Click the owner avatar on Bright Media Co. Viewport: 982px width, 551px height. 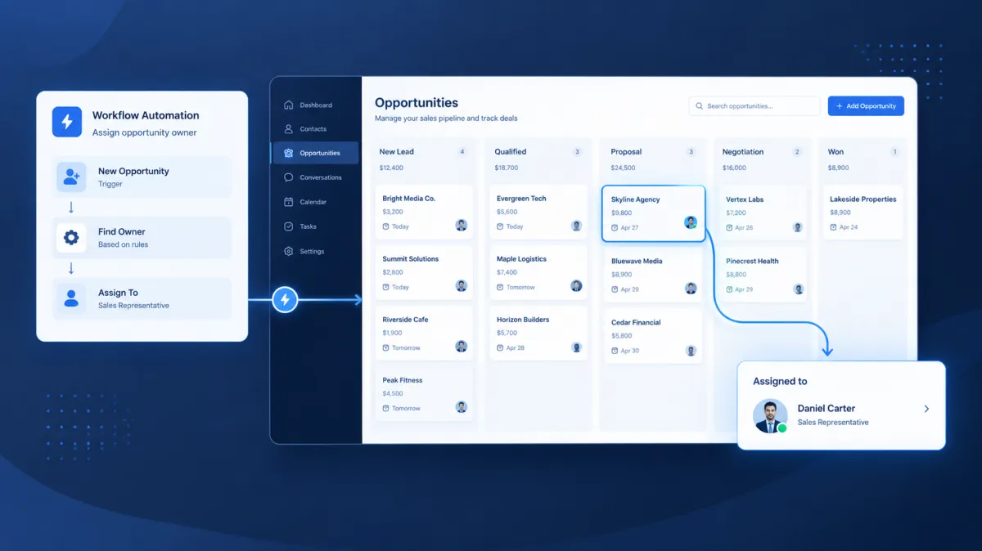pos(462,225)
